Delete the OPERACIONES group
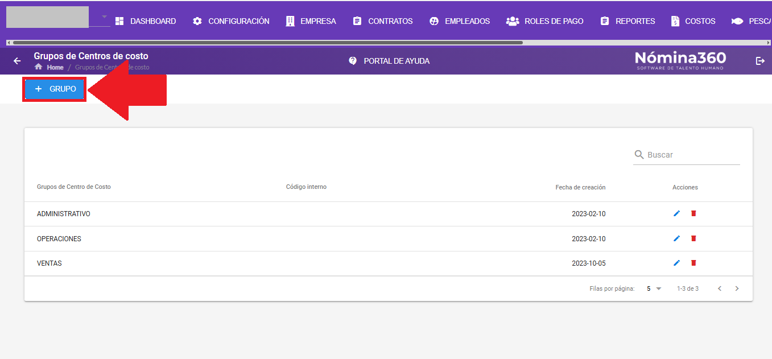Viewport: 772px width, 359px height. [x=693, y=238]
